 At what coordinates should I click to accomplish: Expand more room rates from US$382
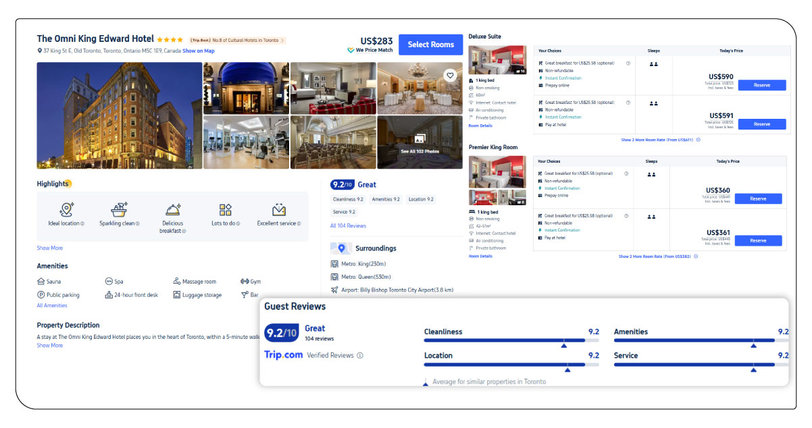pos(659,257)
